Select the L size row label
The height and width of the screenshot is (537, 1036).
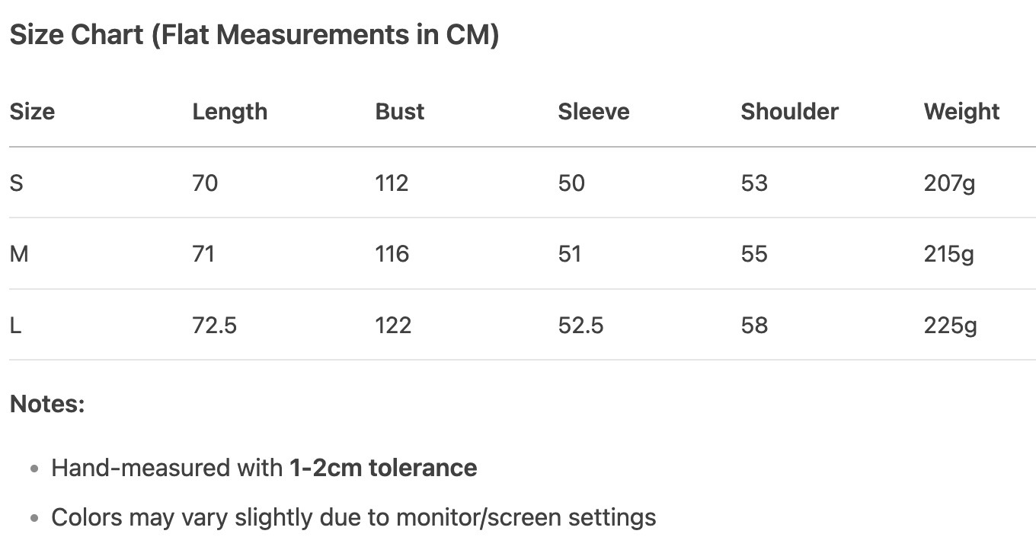coord(15,326)
